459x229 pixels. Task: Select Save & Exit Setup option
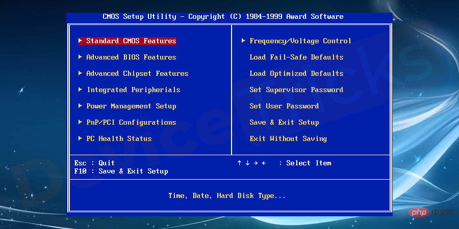click(x=284, y=122)
